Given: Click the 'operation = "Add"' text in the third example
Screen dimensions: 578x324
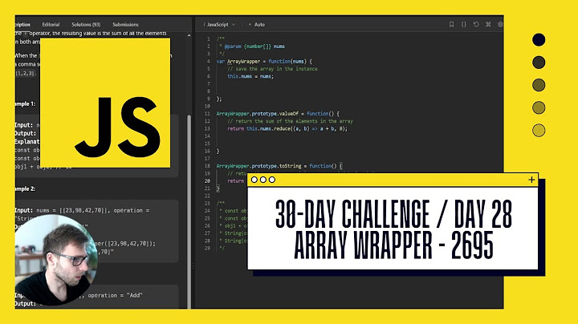Looking at the screenshot, I should (x=115, y=295).
